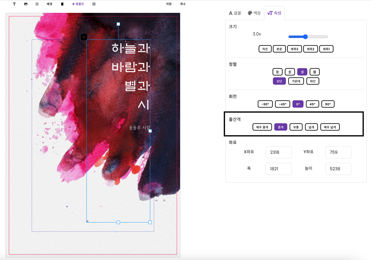
Task: Click the 하늘과 title text on canvas
Action: pyautogui.click(x=130, y=48)
